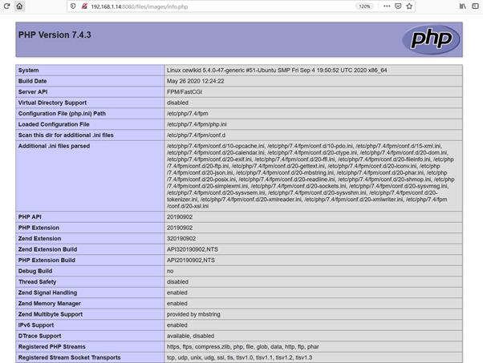Go to the Firefox home page
This screenshot has width=483, height=363.
[19, 6]
